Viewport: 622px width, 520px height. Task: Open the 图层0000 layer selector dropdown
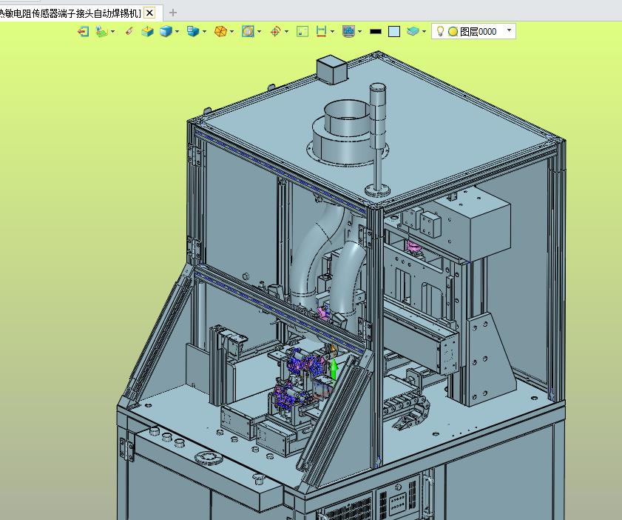point(510,30)
